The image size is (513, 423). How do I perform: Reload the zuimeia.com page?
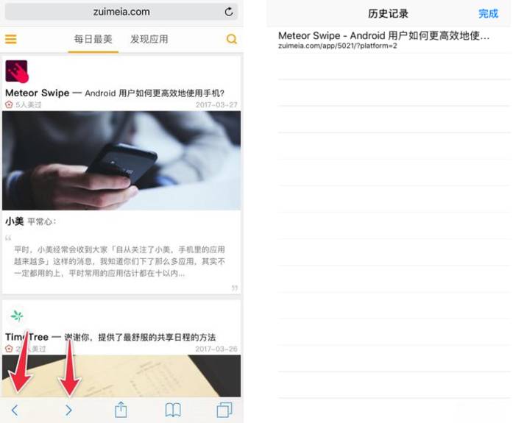coord(229,12)
